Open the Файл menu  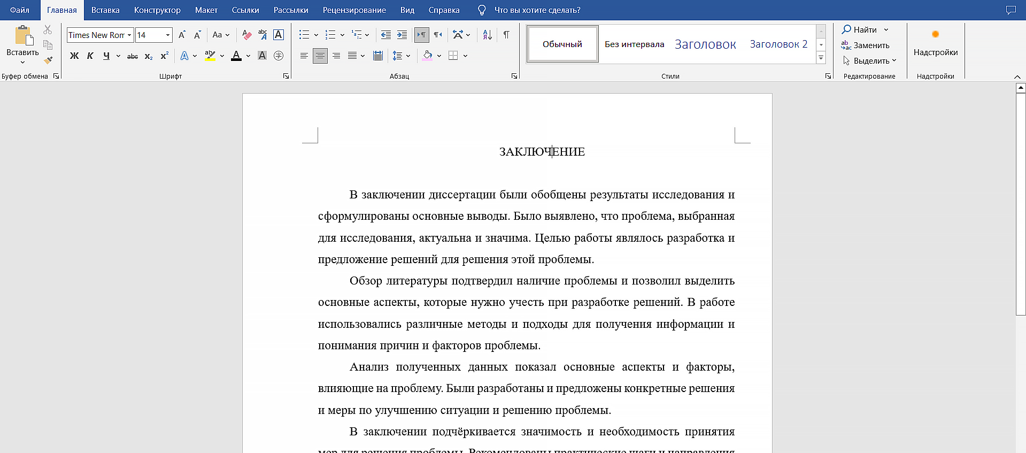click(x=20, y=10)
